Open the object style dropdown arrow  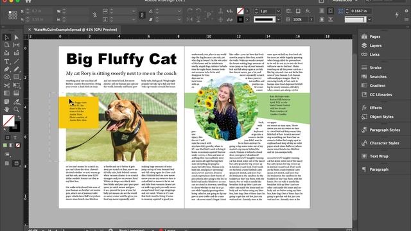(369, 19)
